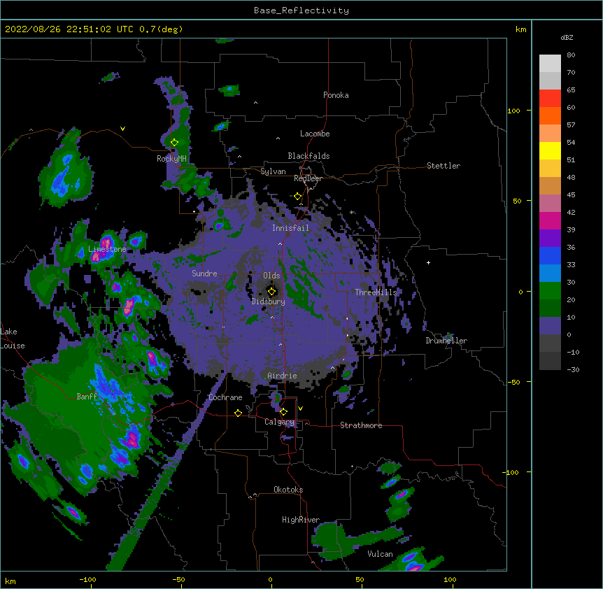Click the white plus marker north of Drumheller
Image resolution: width=603 pixels, height=589 pixels.
click(428, 262)
